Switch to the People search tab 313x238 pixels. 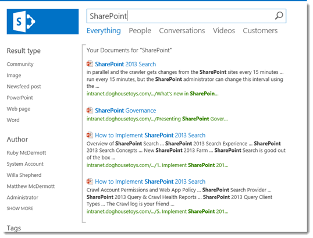click(x=140, y=31)
